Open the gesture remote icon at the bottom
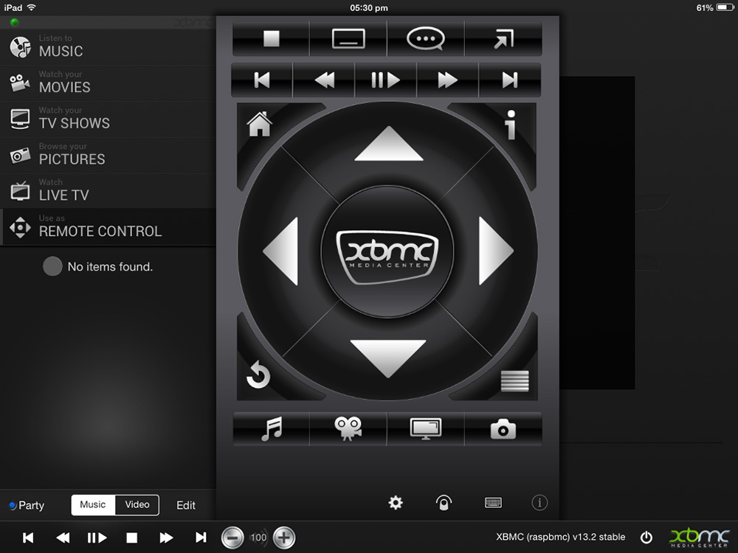The height and width of the screenshot is (553, 738). coord(444,503)
